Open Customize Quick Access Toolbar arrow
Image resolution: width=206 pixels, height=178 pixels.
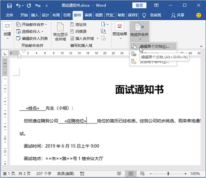(x=47, y=6)
